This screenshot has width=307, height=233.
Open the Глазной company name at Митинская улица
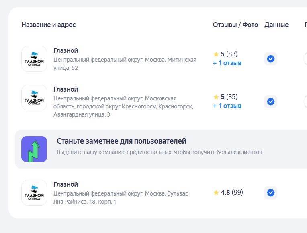pyautogui.click(x=65, y=51)
